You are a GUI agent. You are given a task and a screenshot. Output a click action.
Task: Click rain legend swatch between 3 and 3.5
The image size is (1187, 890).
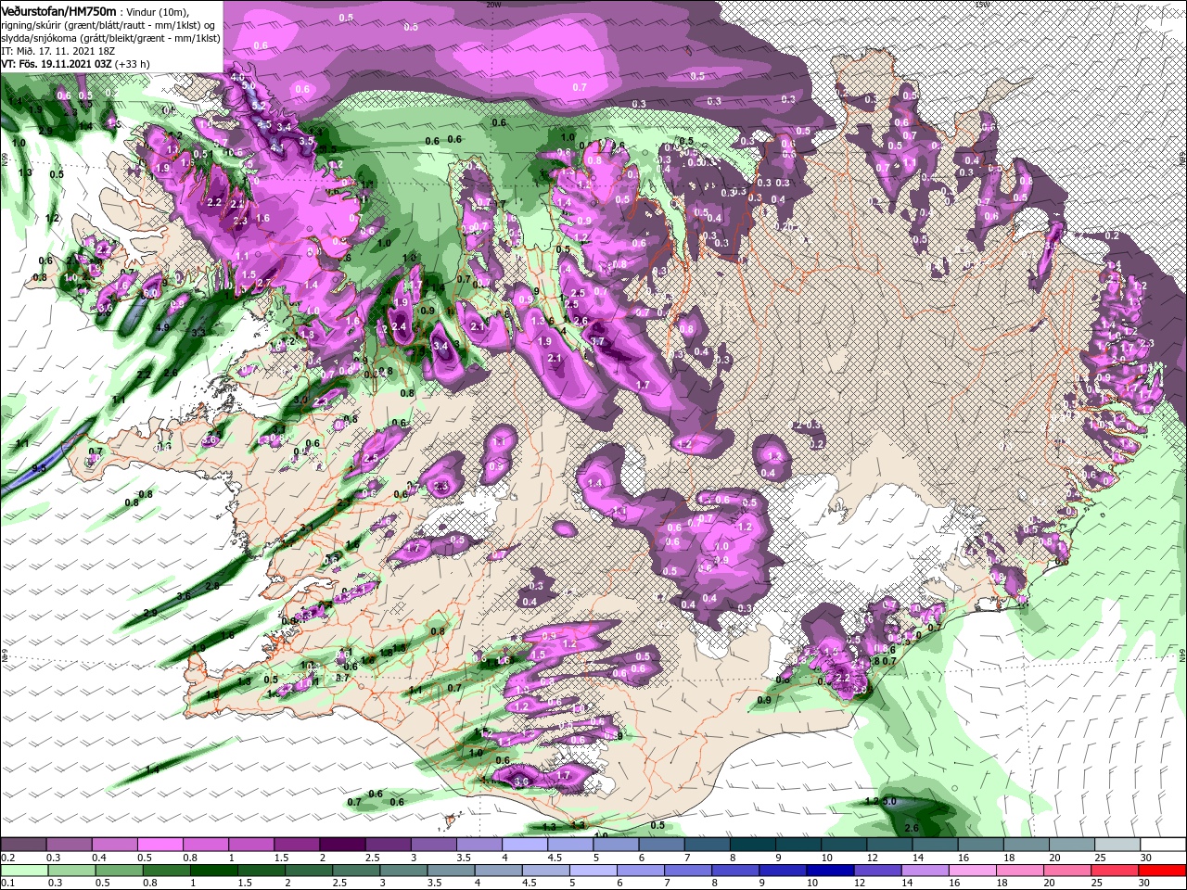tap(403, 871)
